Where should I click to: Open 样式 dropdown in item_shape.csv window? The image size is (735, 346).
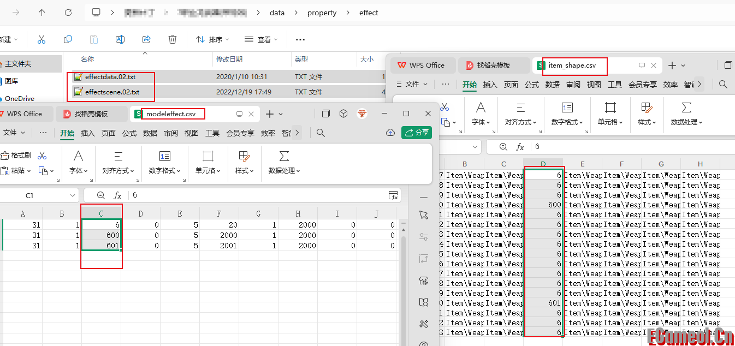pyautogui.click(x=647, y=122)
